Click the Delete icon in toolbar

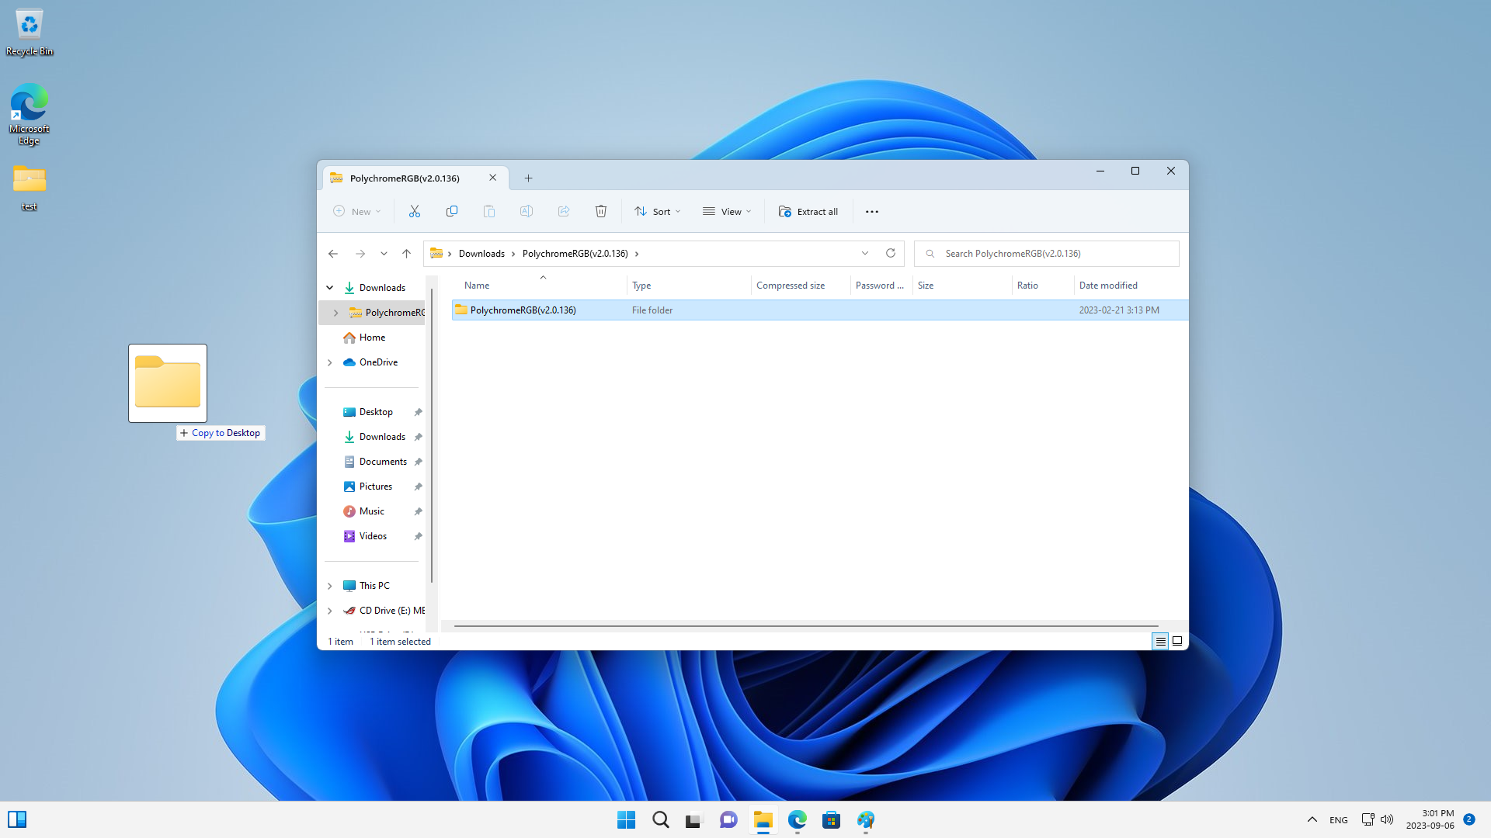pos(601,211)
